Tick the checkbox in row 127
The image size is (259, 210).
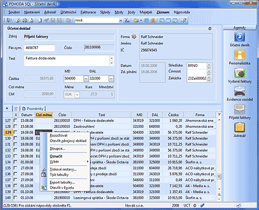tap(15, 120)
